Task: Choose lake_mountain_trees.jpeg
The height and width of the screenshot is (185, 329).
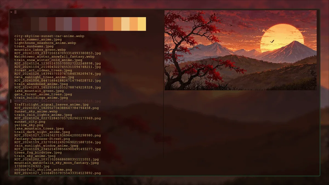Action: (39, 129)
